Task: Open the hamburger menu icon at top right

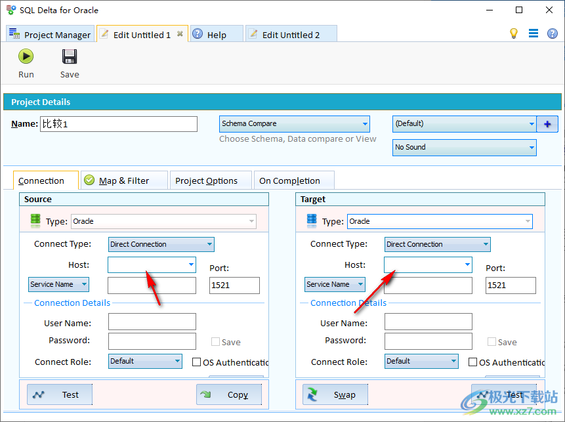Action: pyautogui.click(x=534, y=33)
